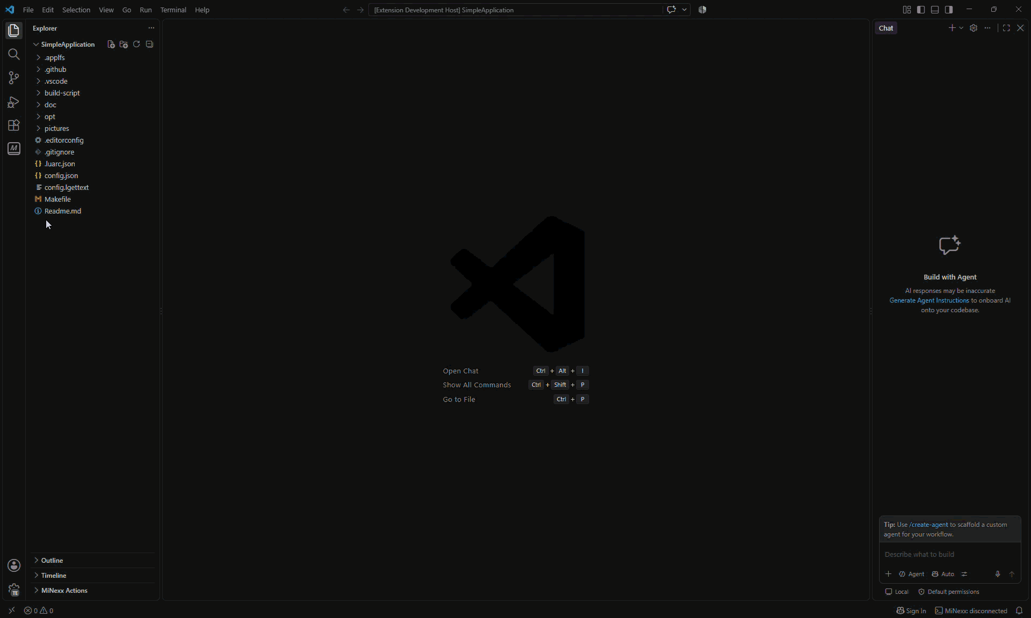Start a new chat with plus icon
1031x618 pixels.
(952, 28)
